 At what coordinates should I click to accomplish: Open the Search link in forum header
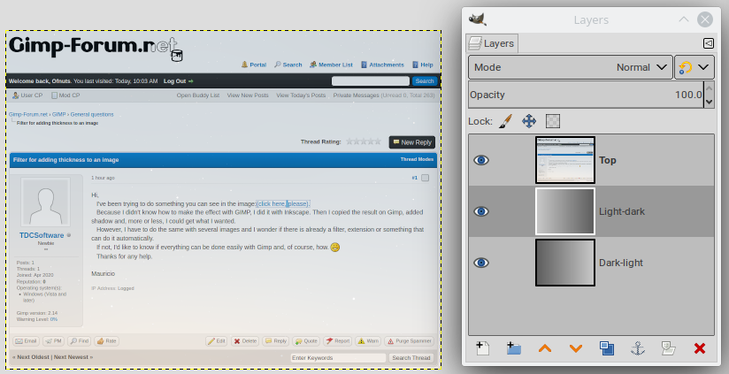(288, 65)
